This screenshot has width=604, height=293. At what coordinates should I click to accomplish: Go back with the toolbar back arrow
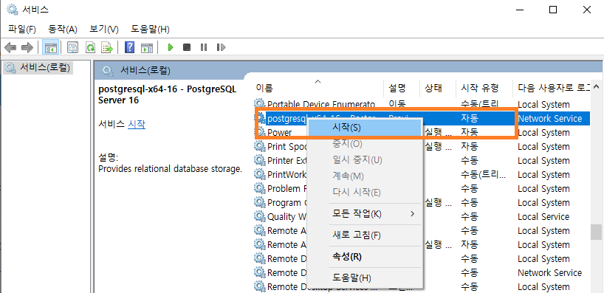[10, 47]
